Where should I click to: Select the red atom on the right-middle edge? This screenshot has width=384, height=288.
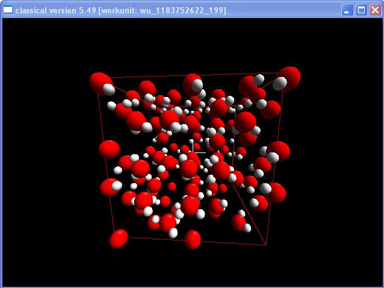click(279, 150)
